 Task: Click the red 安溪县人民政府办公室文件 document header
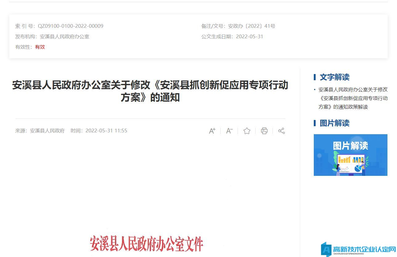(146, 244)
